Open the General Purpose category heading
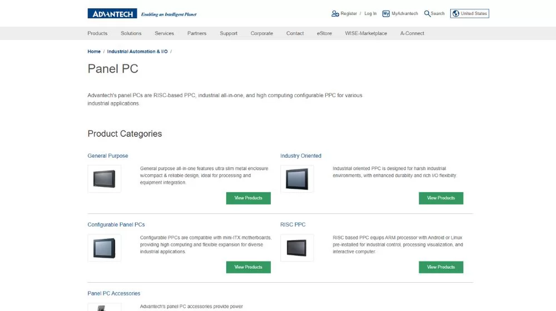556x311 pixels. click(x=108, y=156)
